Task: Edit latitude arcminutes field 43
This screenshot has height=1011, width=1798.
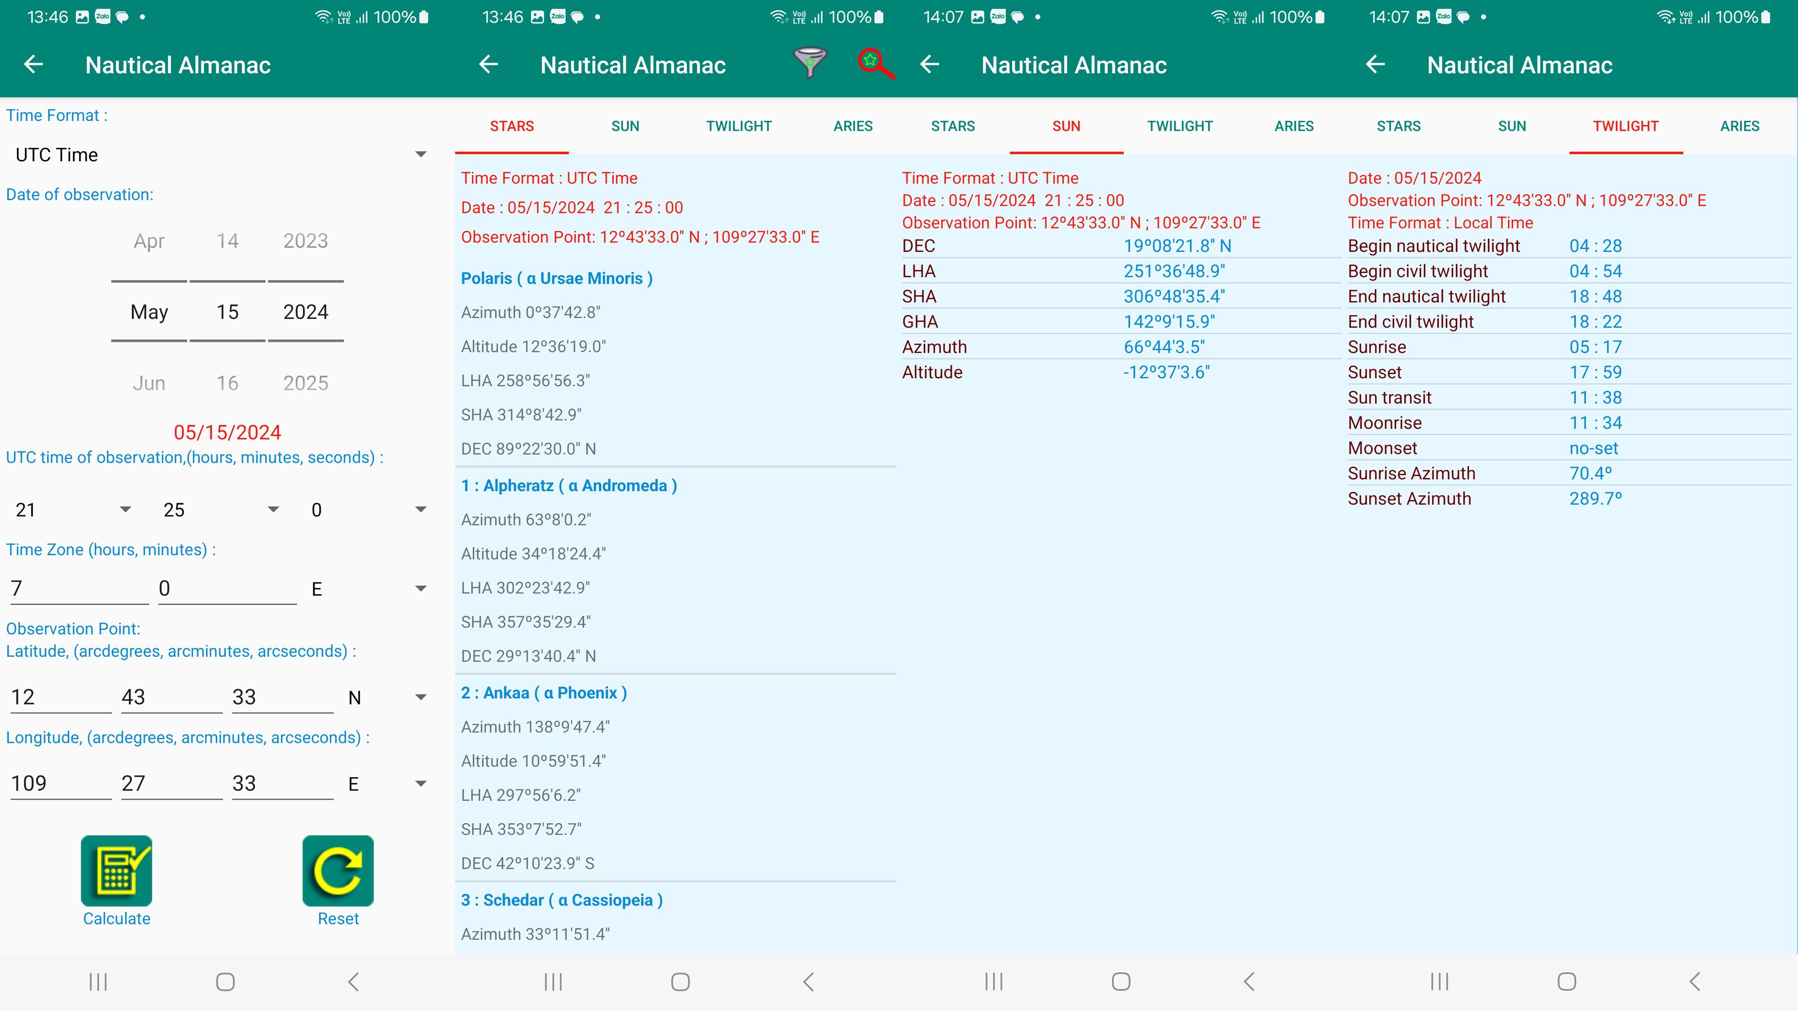Action: (x=172, y=697)
